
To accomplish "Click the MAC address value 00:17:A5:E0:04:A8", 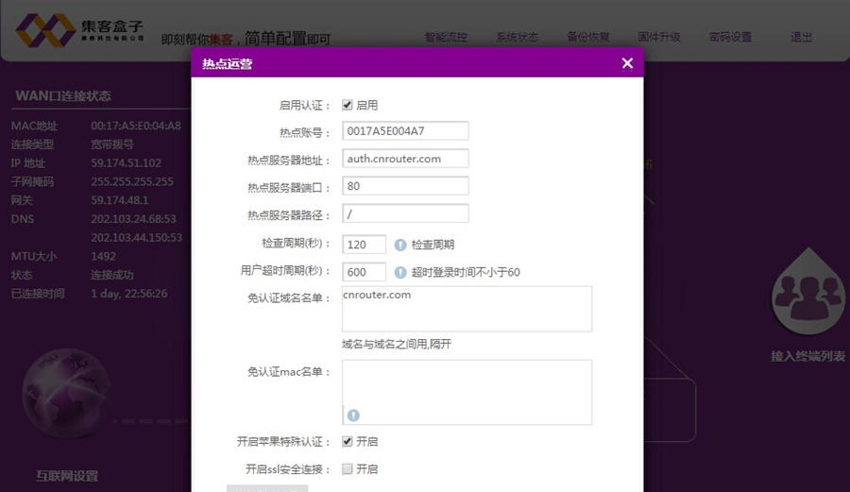I will coord(135,126).
